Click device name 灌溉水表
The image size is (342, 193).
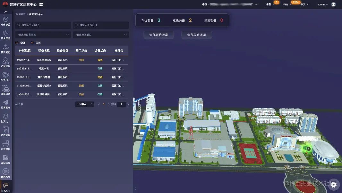point(44,68)
